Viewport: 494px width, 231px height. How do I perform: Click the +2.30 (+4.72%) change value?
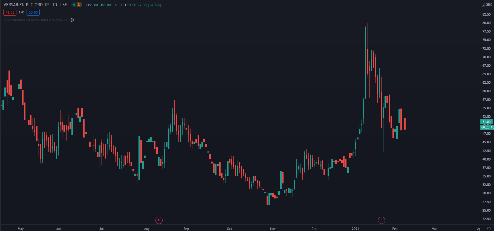click(149, 5)
